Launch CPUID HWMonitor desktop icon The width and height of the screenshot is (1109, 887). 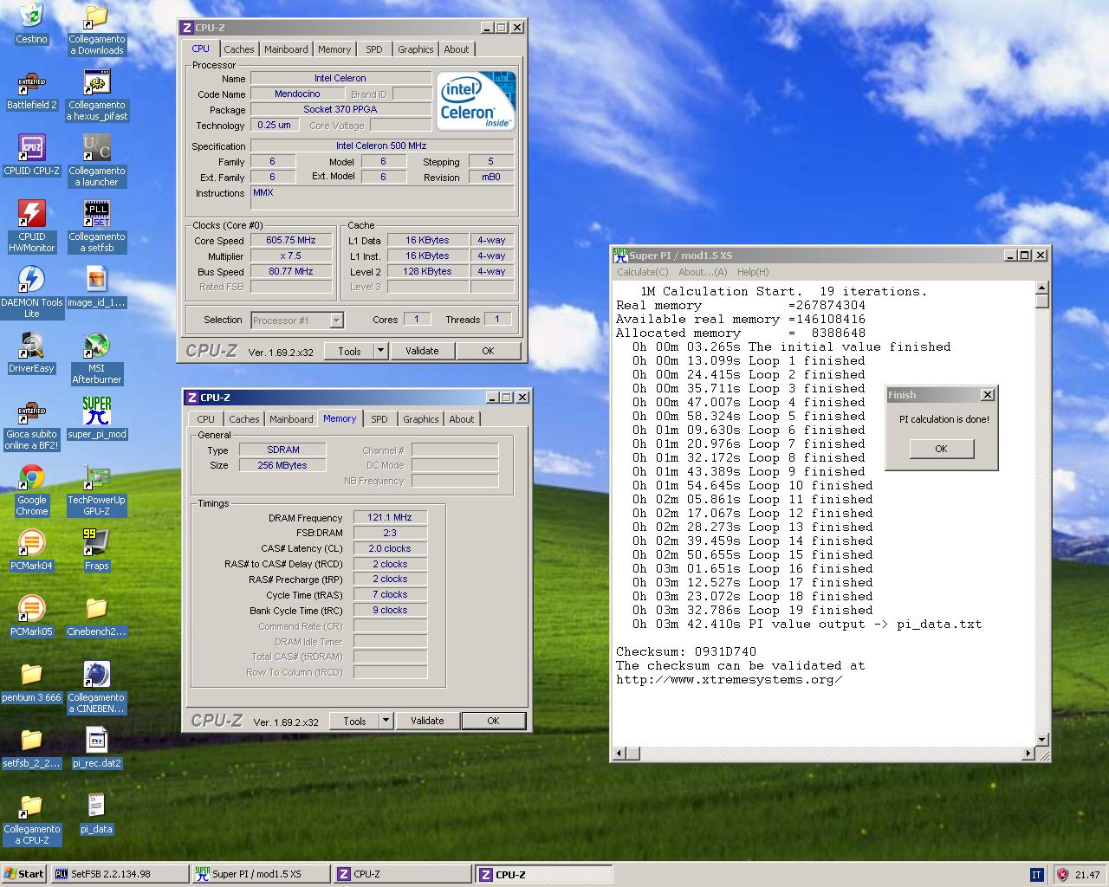[32, 227]
